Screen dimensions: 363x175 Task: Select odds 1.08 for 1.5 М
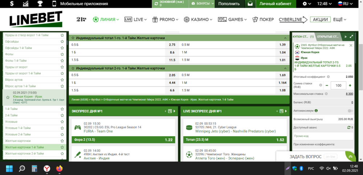[x=282, y=90]
